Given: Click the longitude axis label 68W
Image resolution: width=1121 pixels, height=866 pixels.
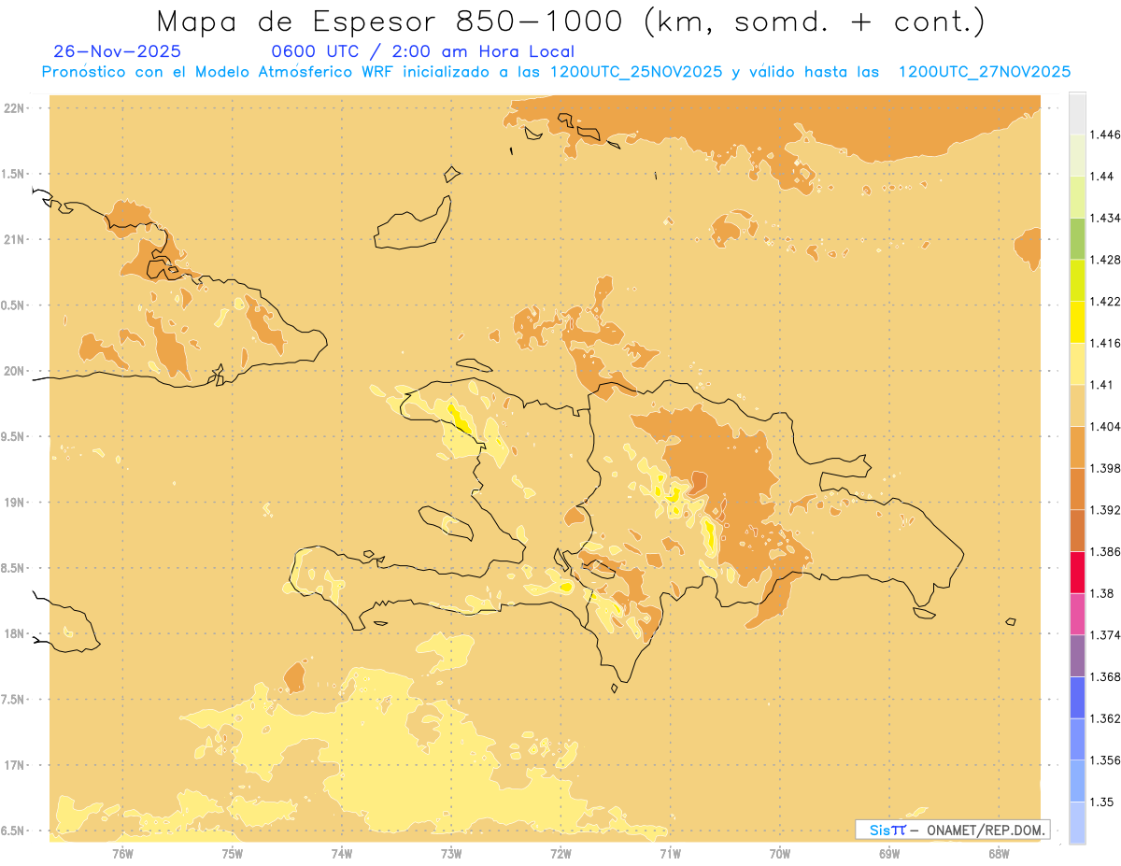Looking at the screenshot, I should tap(999, 854).
